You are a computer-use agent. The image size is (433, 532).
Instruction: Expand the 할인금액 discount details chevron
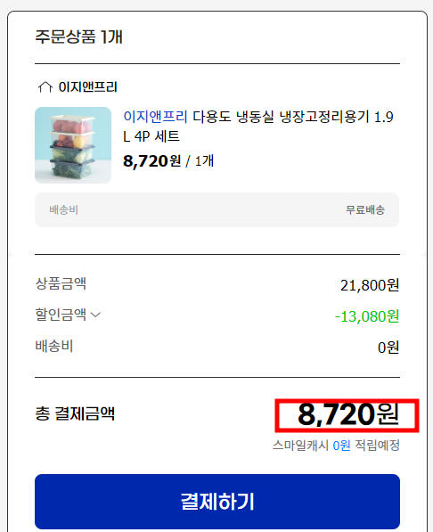pyautogui.click(x=96, y=315)
